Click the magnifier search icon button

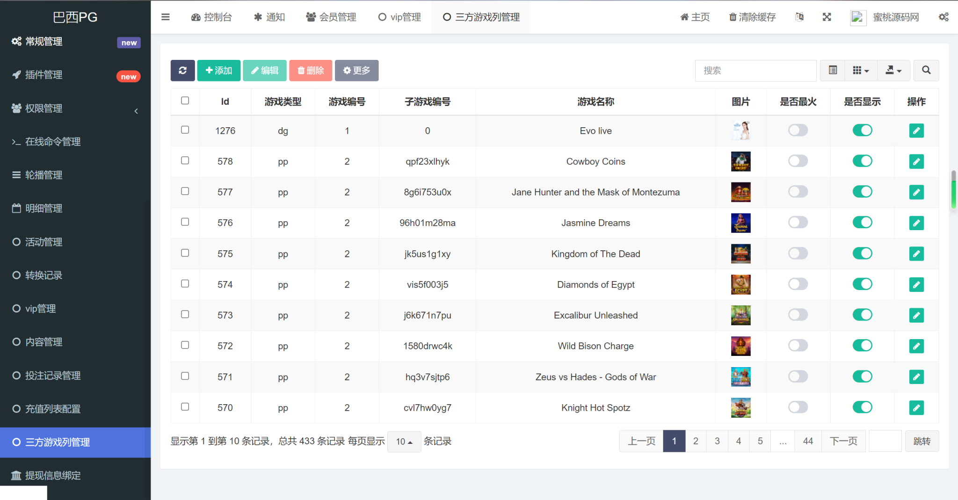pos(926,70)
